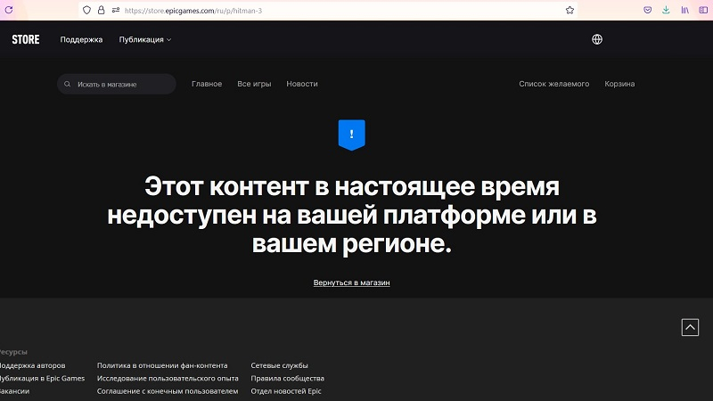Open the shield tracking protection icon
The image size is (713, 401).
tap(86, 10)
